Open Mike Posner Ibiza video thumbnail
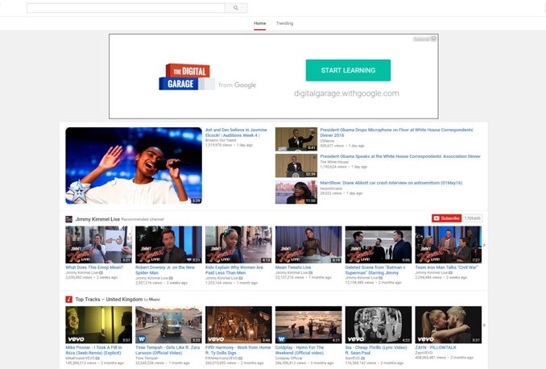Viewport: 546px width, 369px height. coord(98,325)
